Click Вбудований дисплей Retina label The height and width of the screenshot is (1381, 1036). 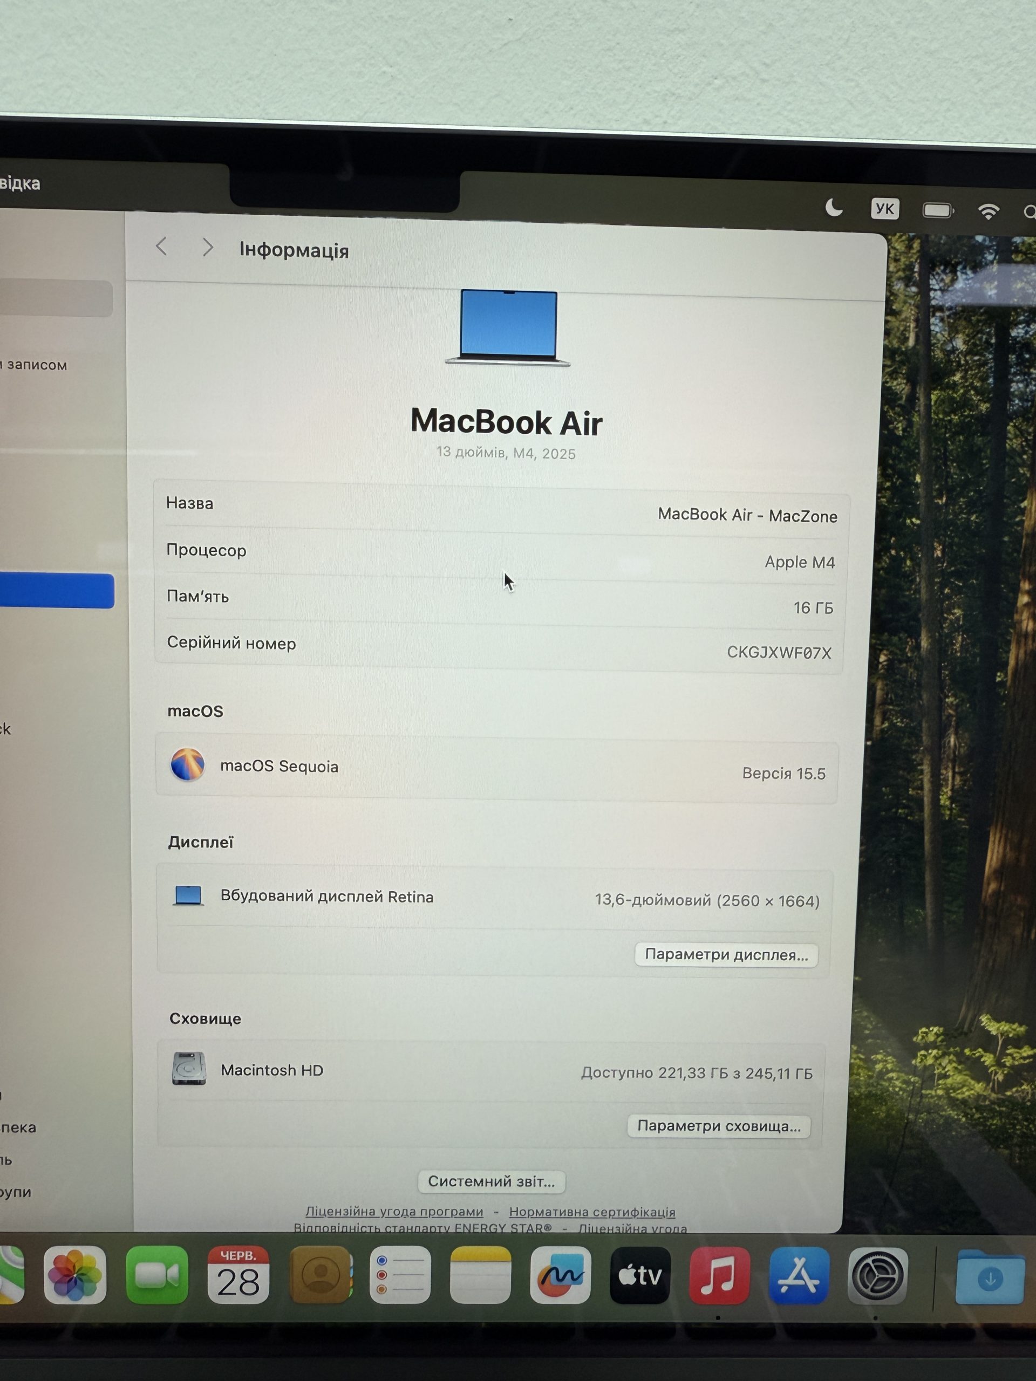tap(326, 897)
